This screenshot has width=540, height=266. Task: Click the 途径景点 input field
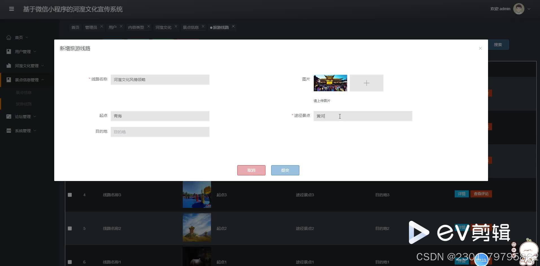(363, 116)
